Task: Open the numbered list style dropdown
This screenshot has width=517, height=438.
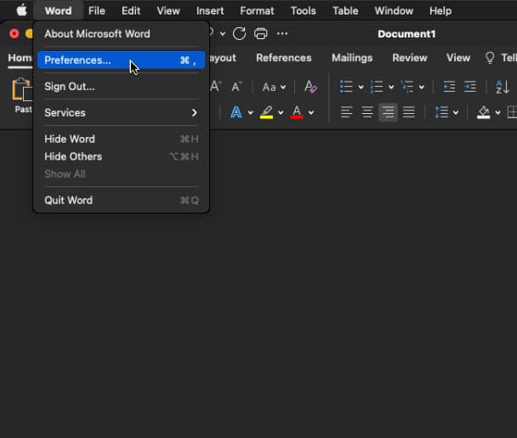Action: (391, 87)
